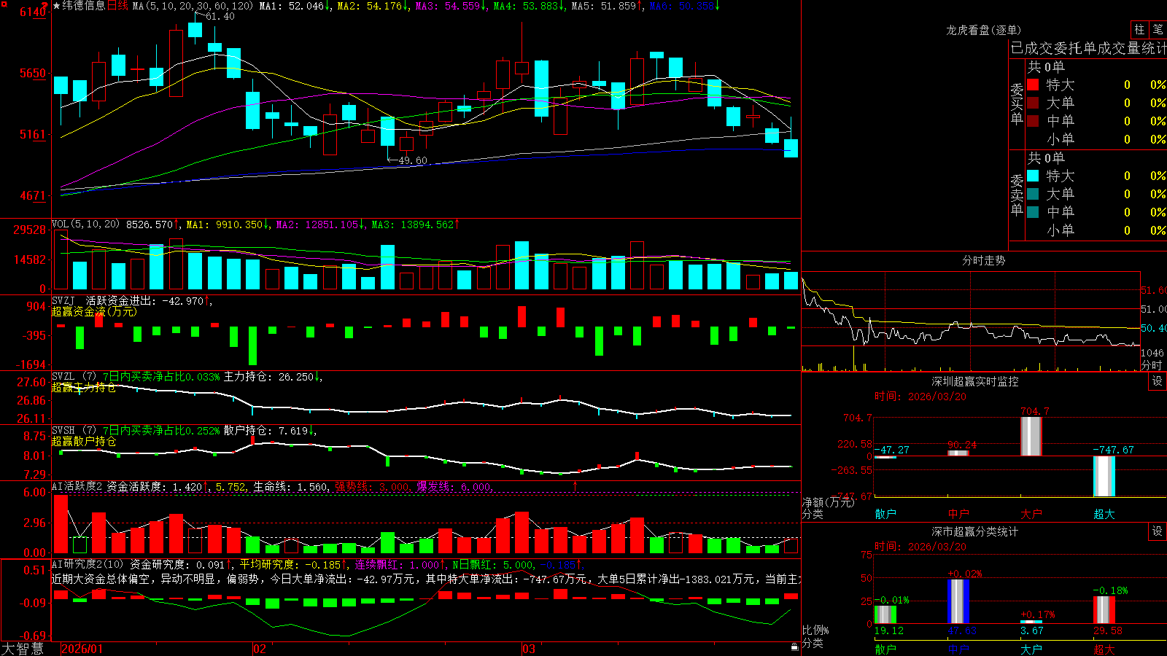Click the 61.40 high price label

220,16
